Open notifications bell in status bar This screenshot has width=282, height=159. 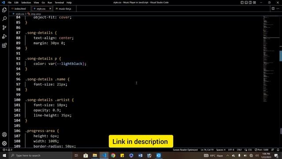coord(278,150)
